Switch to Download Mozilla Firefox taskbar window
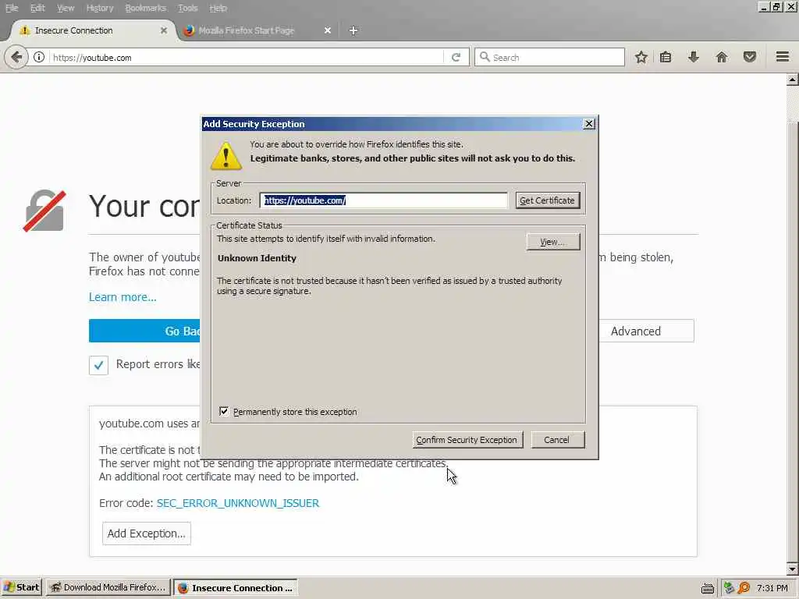799x599 pixels. pos(108,587)
